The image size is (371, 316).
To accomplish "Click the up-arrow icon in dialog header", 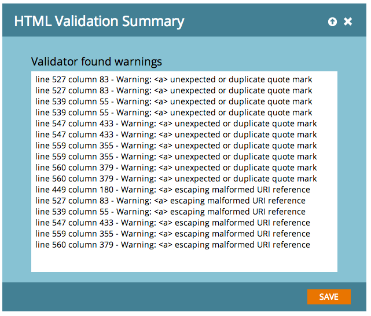I will (x=332, y=21).
